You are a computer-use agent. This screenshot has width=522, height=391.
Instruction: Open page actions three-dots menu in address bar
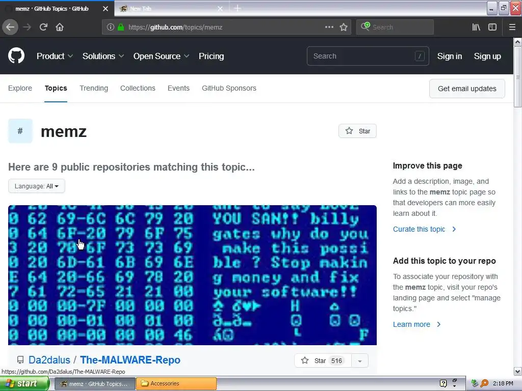coord(329,27)
